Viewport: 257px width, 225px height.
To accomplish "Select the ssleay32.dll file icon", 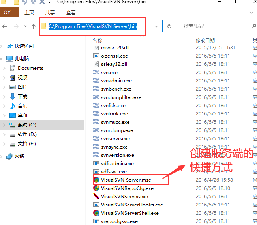I will [96, 64].
